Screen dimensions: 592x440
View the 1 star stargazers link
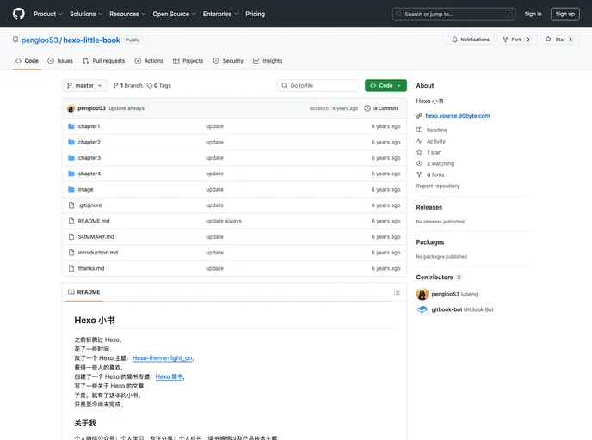pyautogui.click(x=433, y=152)
